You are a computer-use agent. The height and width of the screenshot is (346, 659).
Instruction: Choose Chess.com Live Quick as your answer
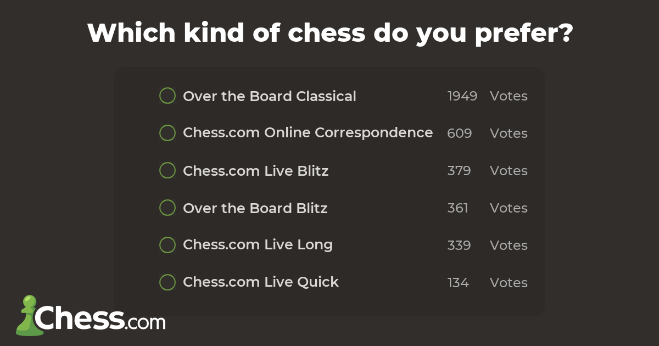tap(167, 282)
